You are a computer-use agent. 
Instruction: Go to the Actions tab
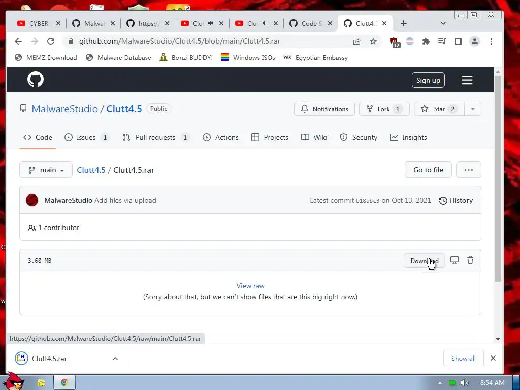pos(220,137)
